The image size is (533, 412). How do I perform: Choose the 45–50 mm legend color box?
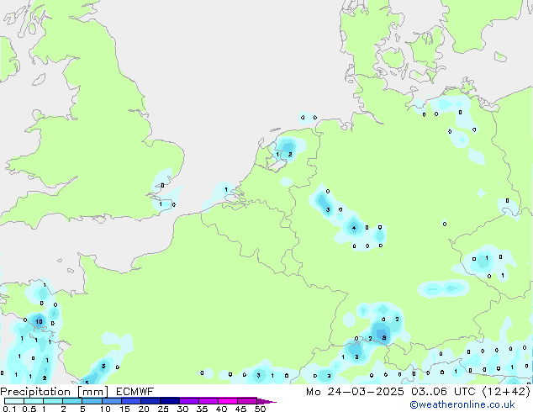pos(247,401)
